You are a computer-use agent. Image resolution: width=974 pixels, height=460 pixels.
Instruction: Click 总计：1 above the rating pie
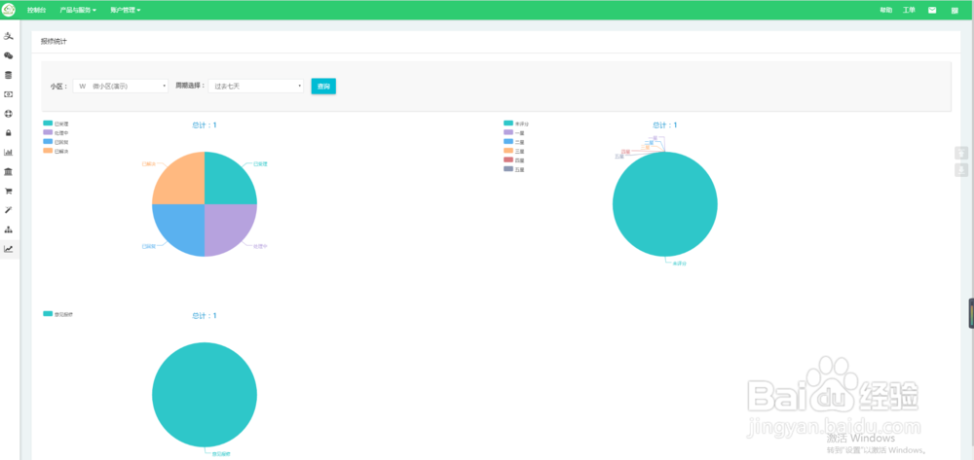coord(664,125)
